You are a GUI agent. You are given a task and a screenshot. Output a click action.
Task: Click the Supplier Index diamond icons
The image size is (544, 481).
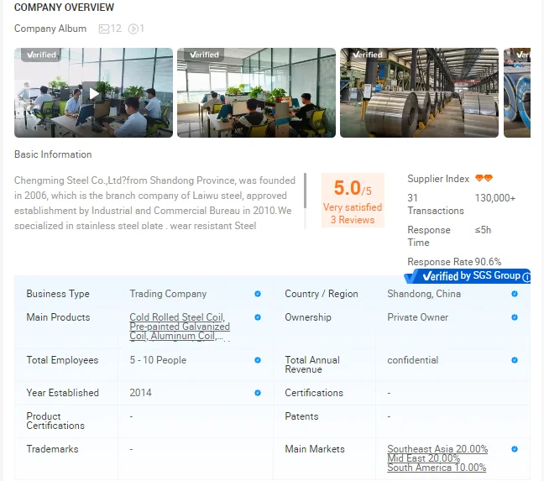point(484,178)
